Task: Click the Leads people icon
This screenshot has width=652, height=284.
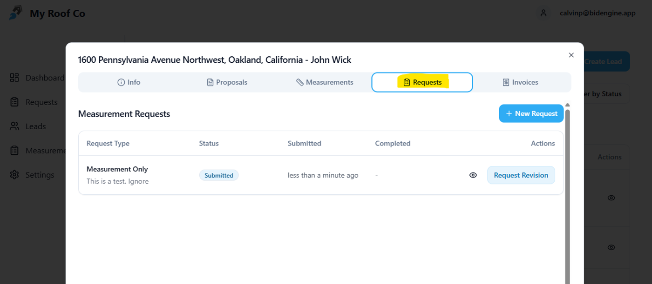Action: pyautogui.click(x=14, y=126)
